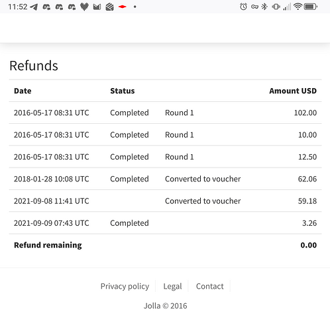The width and height of the screenshot is (330, 331).
Task: Open the Contact footer link
Action: tap(210, 286)
